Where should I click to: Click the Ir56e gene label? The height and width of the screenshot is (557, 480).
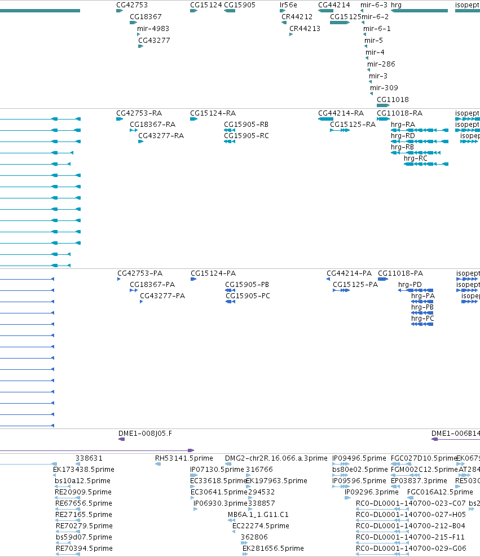(288, 5)
